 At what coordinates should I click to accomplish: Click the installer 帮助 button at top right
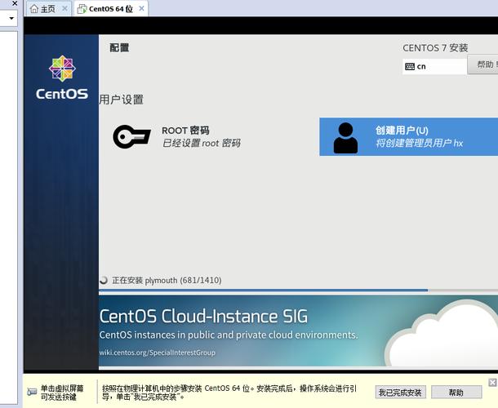(x=482, y=64)
